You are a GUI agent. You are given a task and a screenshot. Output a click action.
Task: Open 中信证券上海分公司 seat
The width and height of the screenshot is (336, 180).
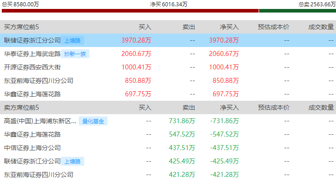coord(32,148)
